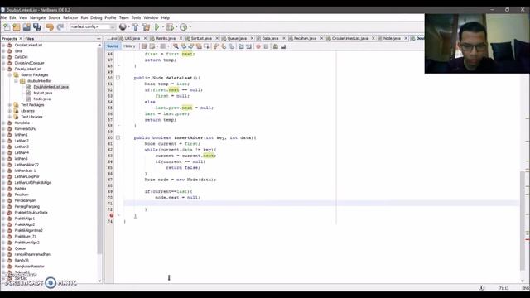Expand the Test Packages node
Viewport: 530px width, 298px height.
[x=10, y=105]
